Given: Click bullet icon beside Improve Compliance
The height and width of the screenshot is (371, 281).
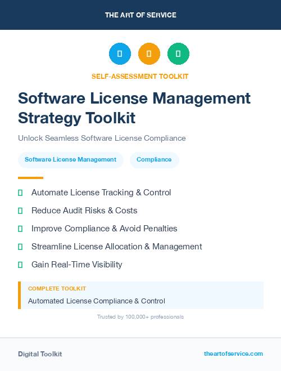Looking at the screenshot, I should click(x=20, y=229).
